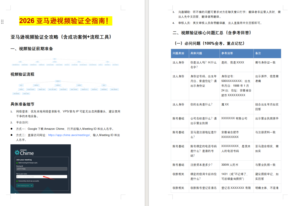The height and width of the screenshot is (206, 297).
Task: Select the mind map under 视频验证前期准备
Action: click(x=65, y=62)
